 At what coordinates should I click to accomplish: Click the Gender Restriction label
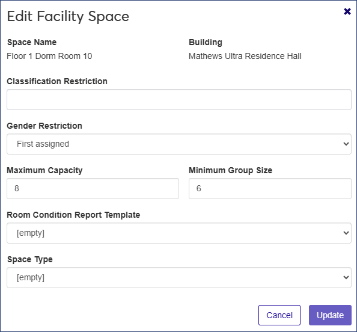[44, 126]
